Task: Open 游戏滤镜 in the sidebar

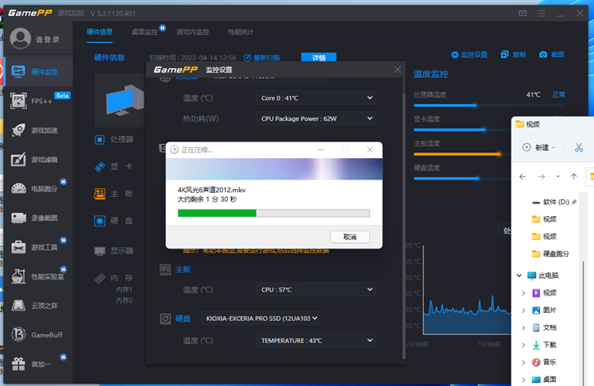Action: [x=38, y=160]
